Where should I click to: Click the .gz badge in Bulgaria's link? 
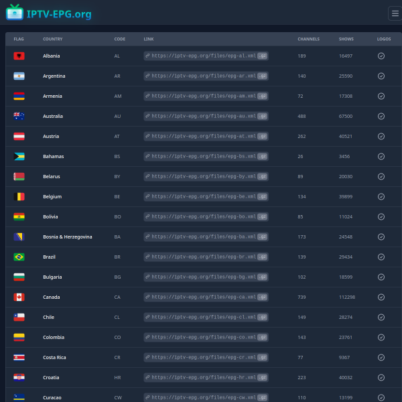pos(262,277)
